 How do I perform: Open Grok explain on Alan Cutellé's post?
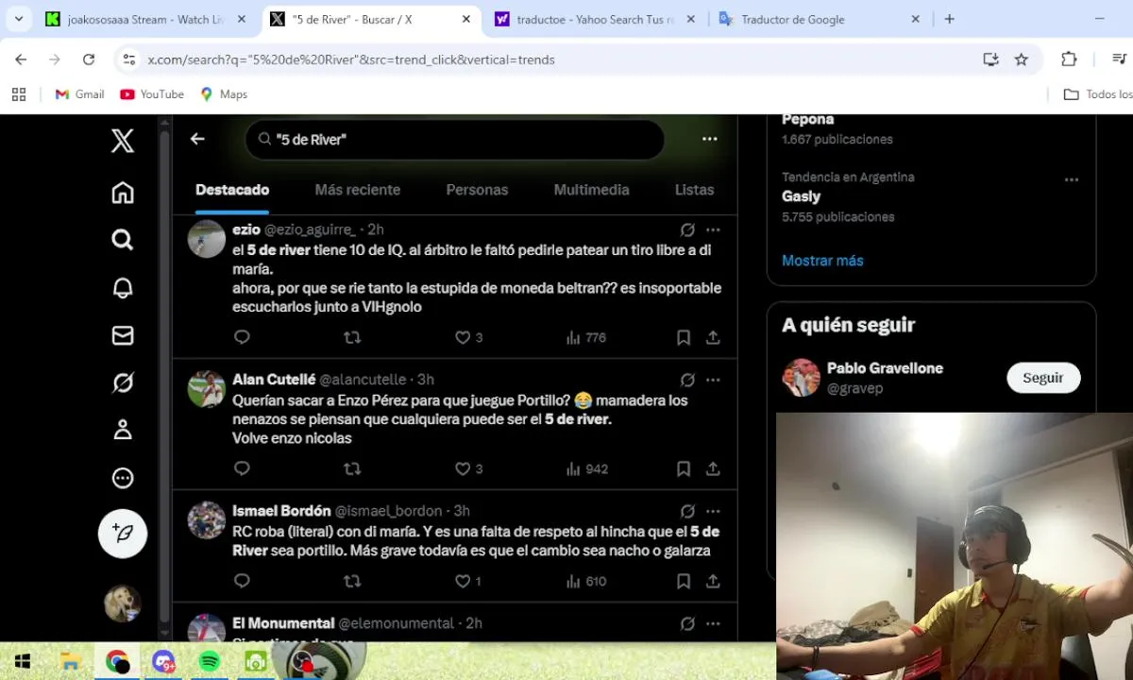[687, 380]
